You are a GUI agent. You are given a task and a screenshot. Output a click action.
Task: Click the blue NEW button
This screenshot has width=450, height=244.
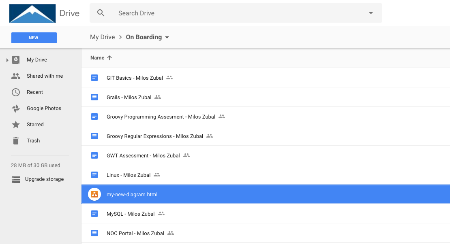coord(34,38)
